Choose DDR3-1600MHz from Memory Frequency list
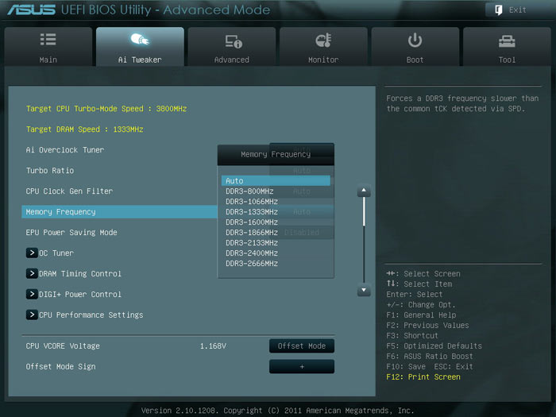556x417 pixels. [x=251, y=222]
